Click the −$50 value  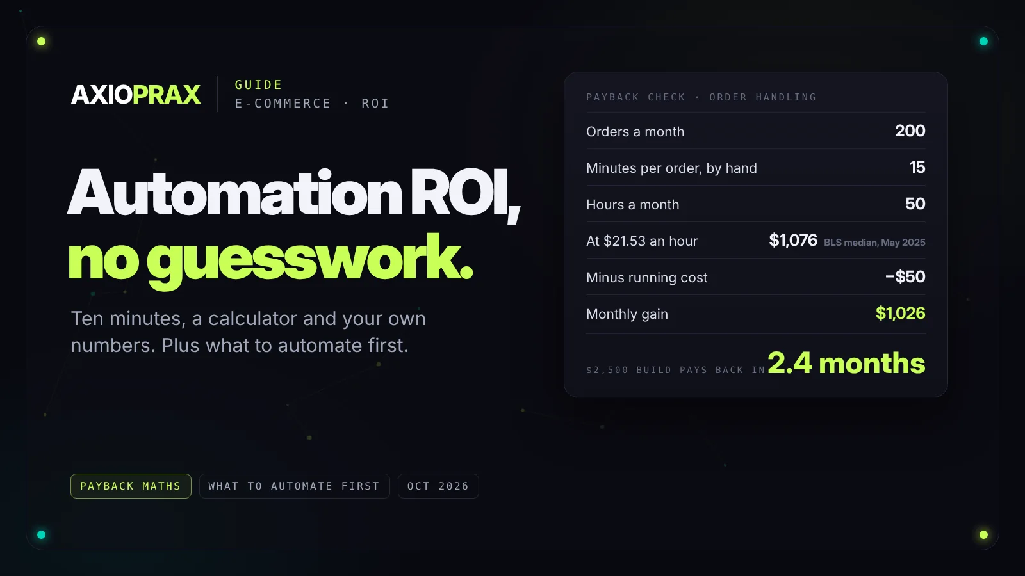905,276
